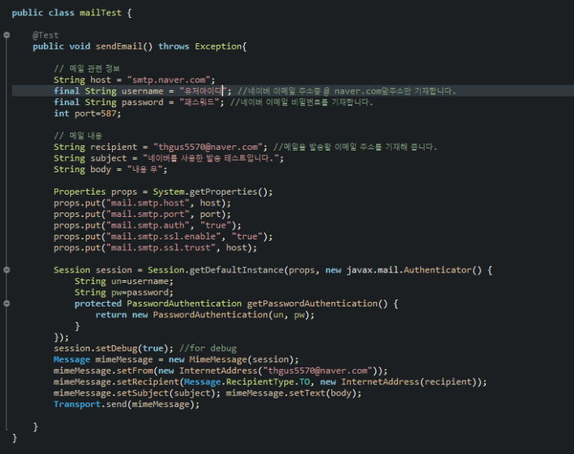Click the 'password' variable in final String declaration
The width and height of the screenshot is (574, 454).
click(142, 103)
